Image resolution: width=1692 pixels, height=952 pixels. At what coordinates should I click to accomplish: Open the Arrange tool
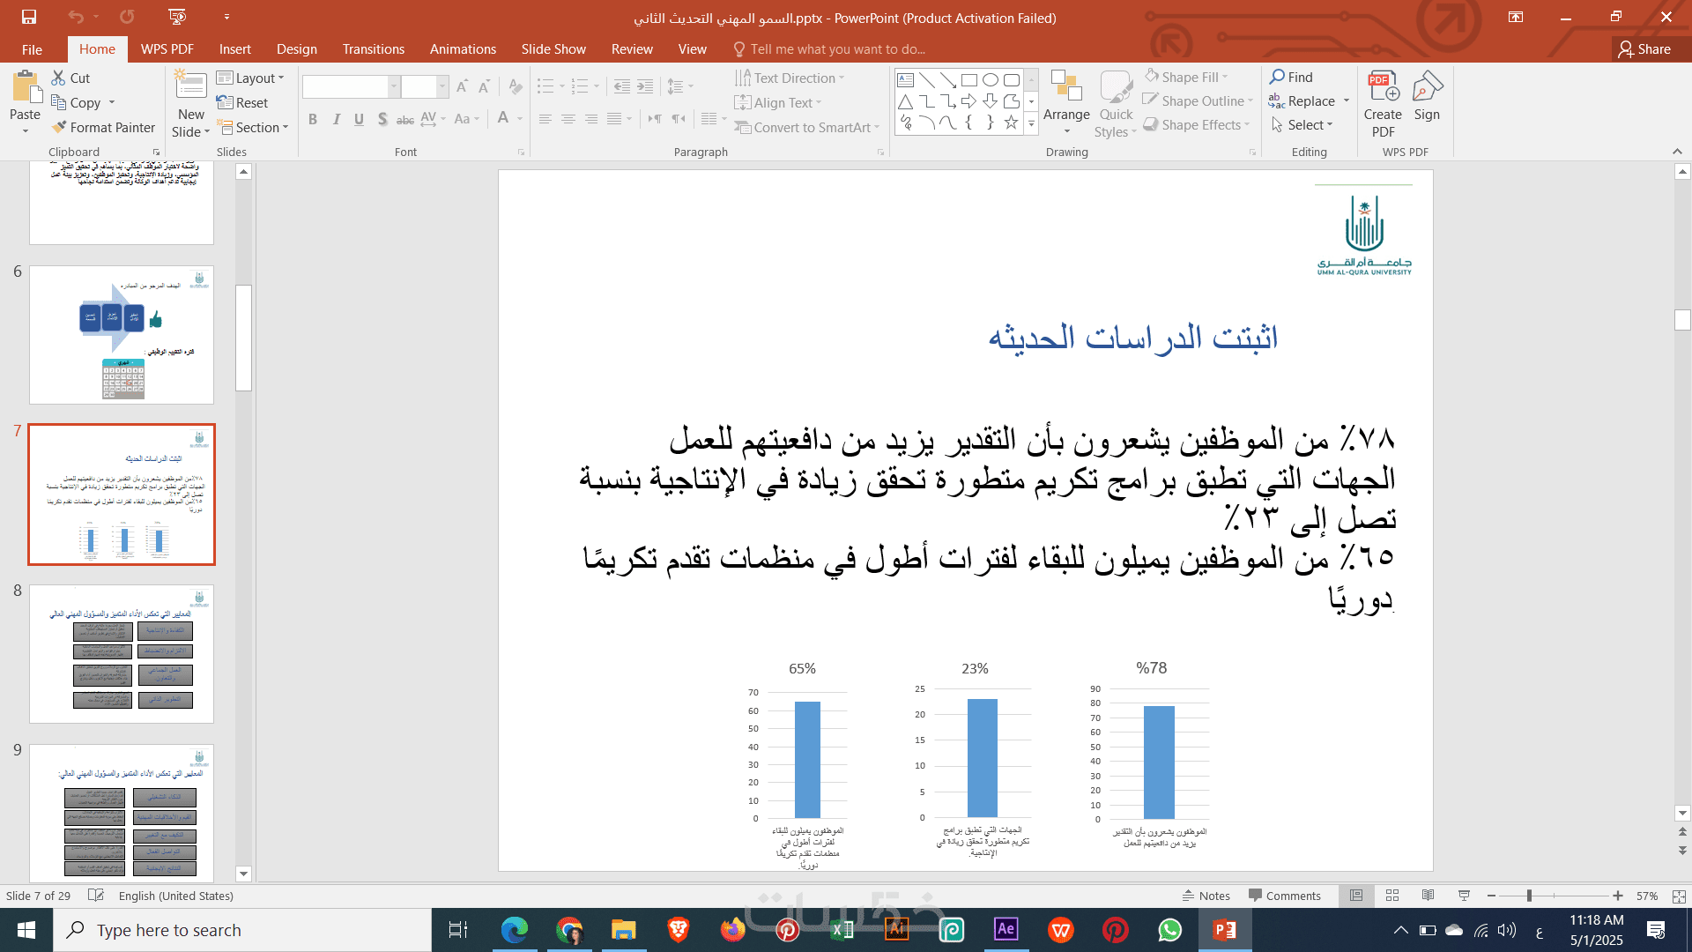pos(1066,105)
